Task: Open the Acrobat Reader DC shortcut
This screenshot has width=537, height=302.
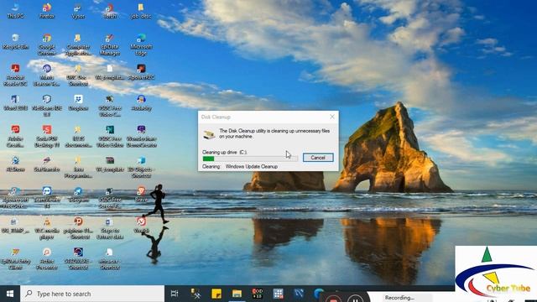Action: pos(15,75)
